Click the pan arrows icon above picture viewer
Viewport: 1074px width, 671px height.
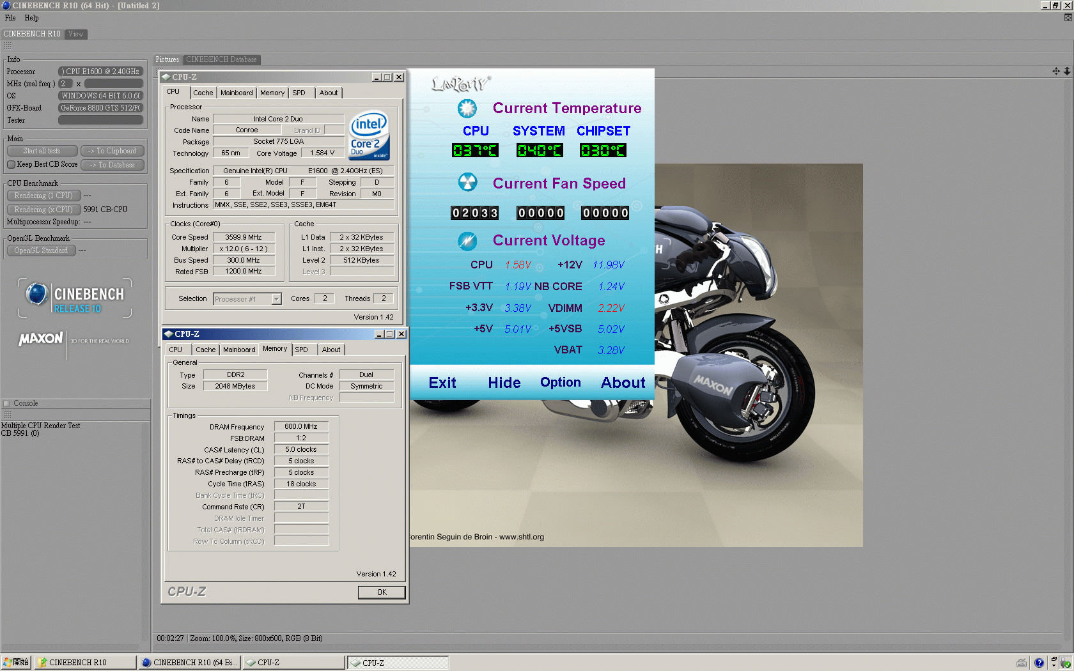pos(1056,71)
